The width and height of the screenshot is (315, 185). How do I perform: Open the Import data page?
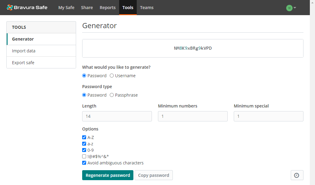click(24, 51)
